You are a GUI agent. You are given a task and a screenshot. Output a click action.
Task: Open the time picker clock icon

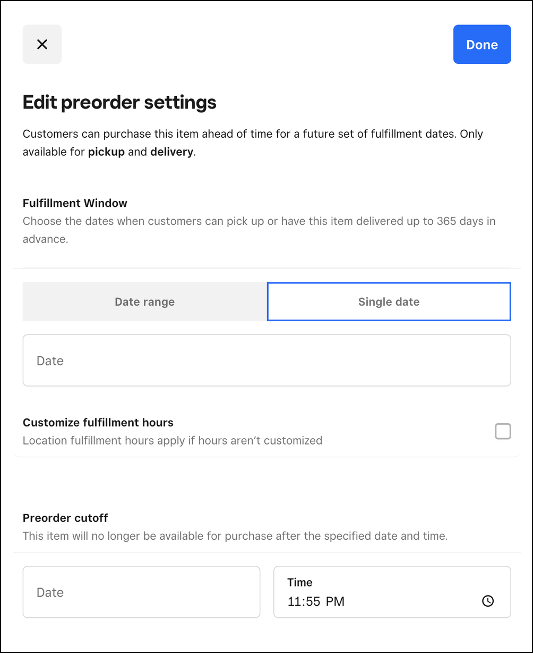487,601
